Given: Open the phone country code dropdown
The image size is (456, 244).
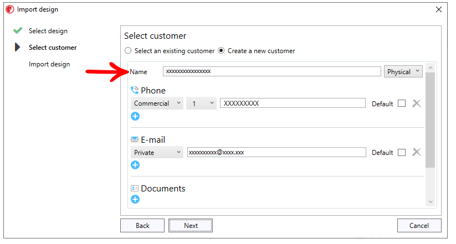Looking at the screenshot, I should click(202, 103).
